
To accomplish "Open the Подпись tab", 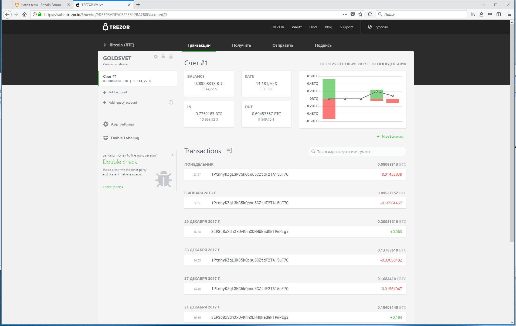I will (323, 45).
